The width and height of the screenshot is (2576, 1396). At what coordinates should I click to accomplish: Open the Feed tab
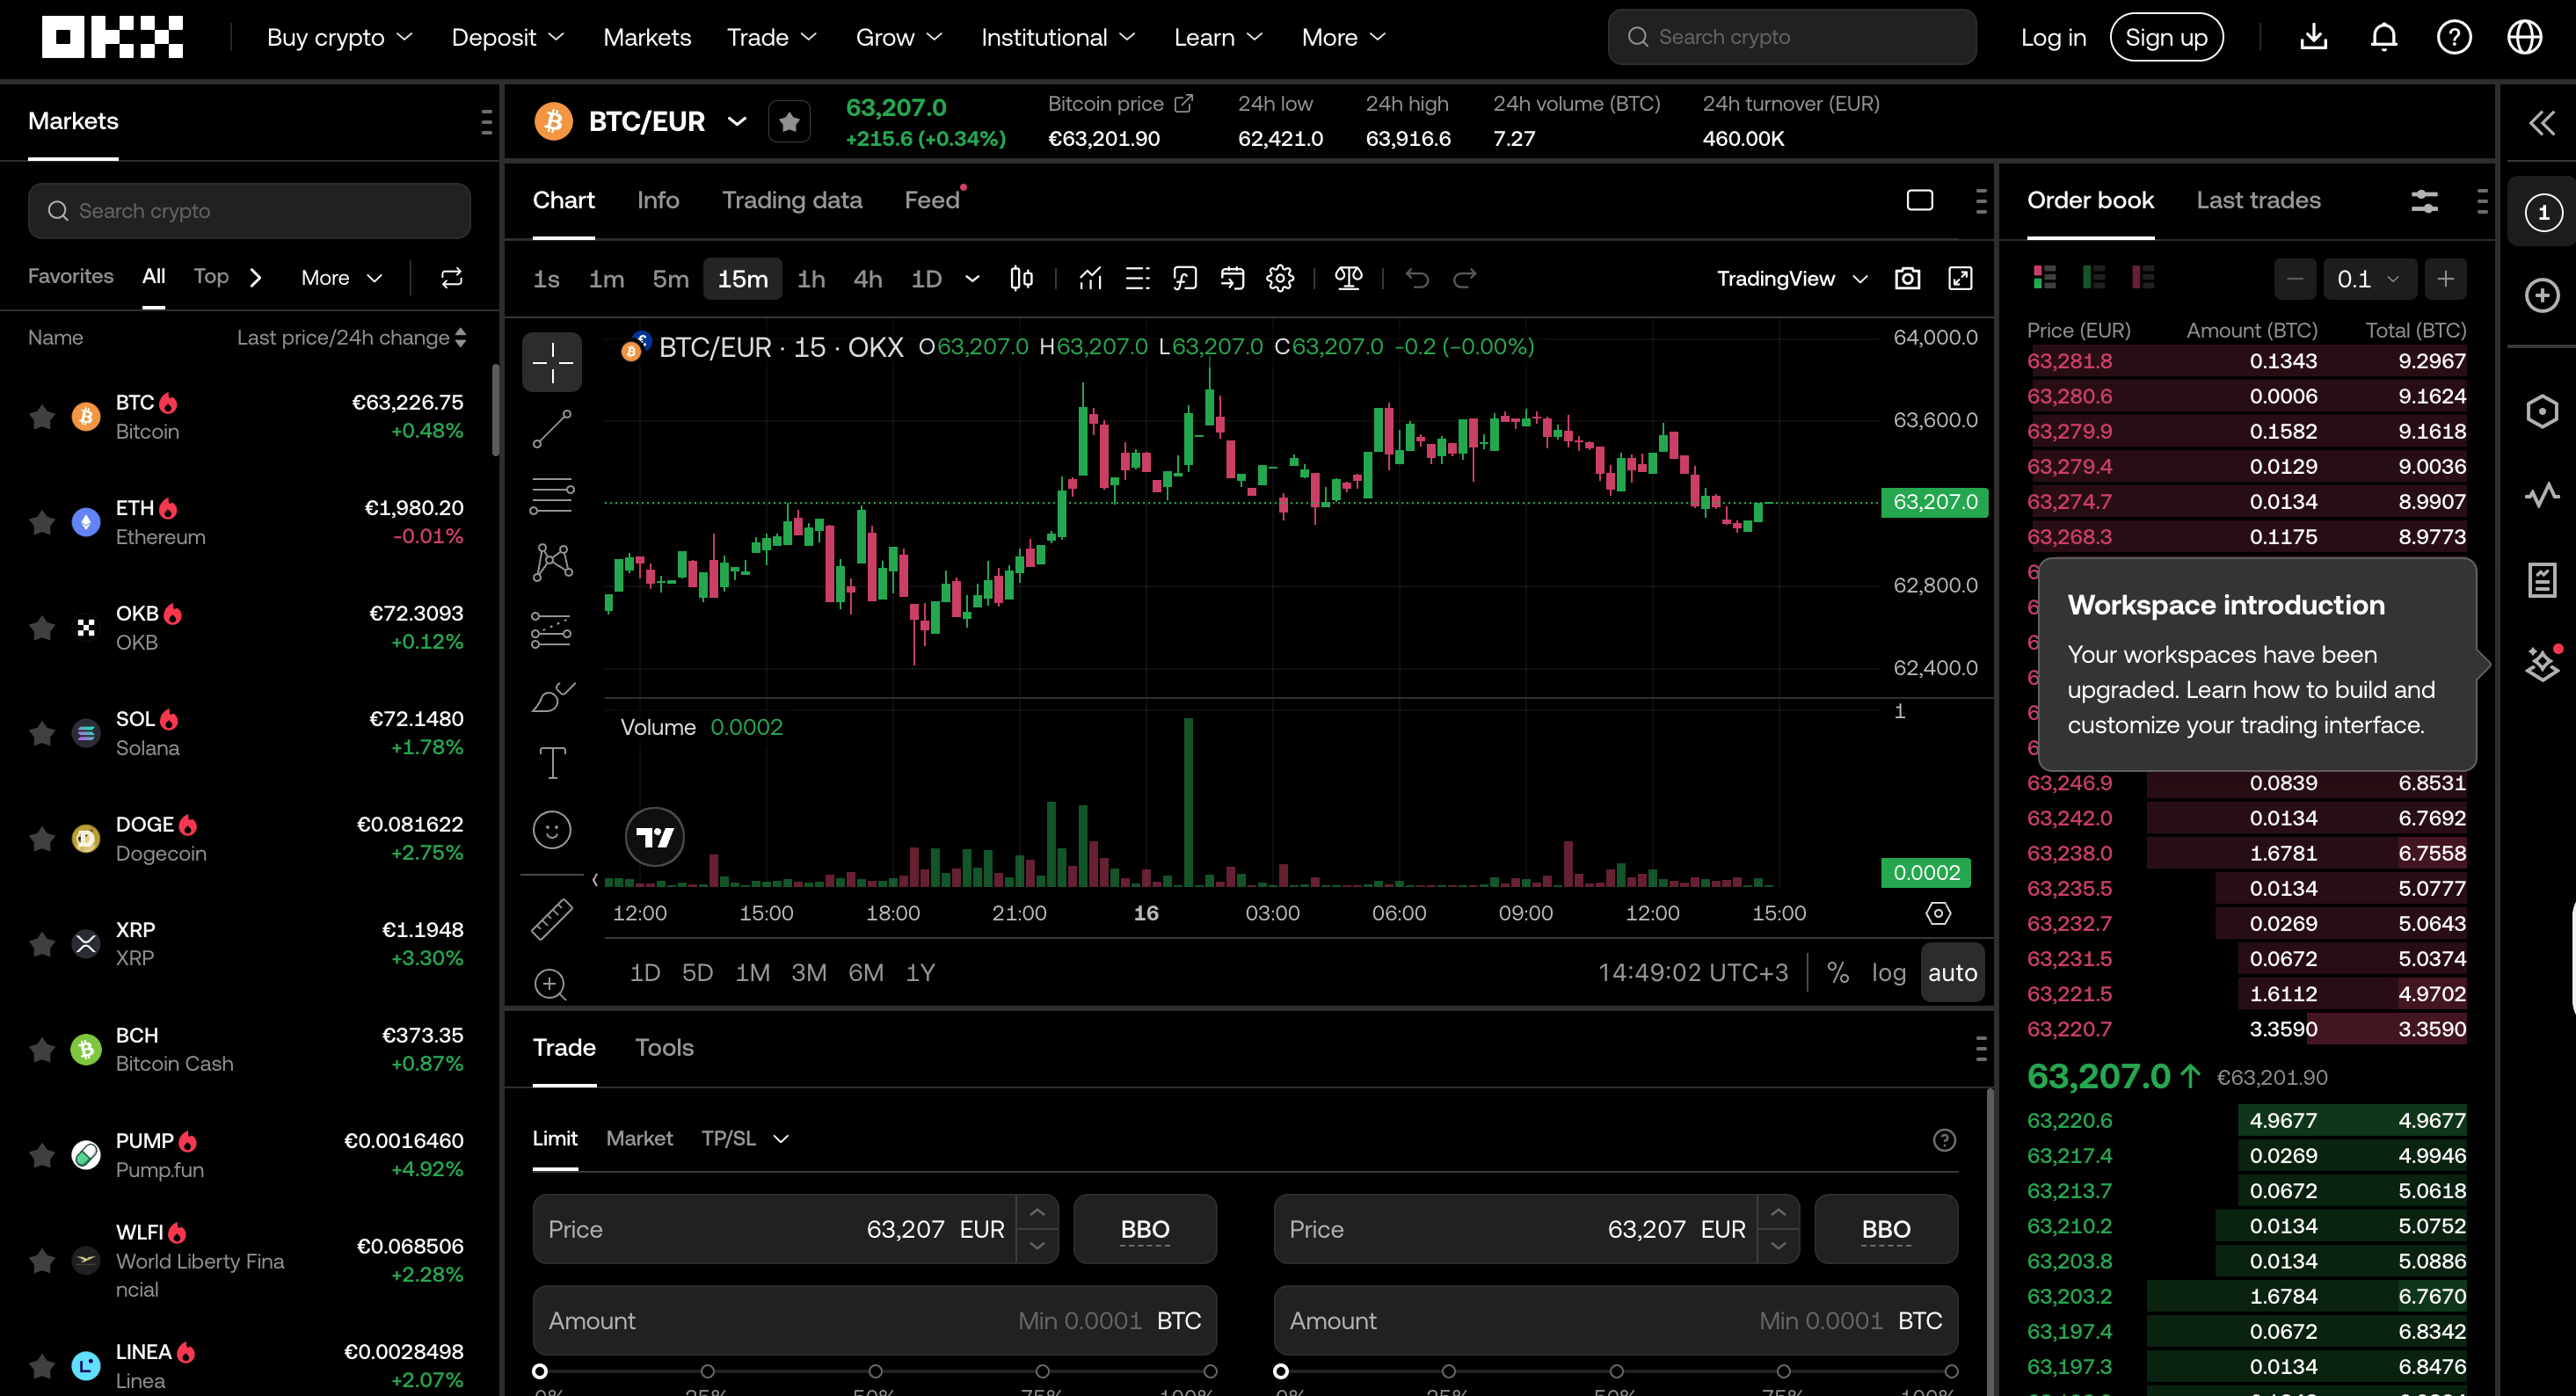coord(932,200)
